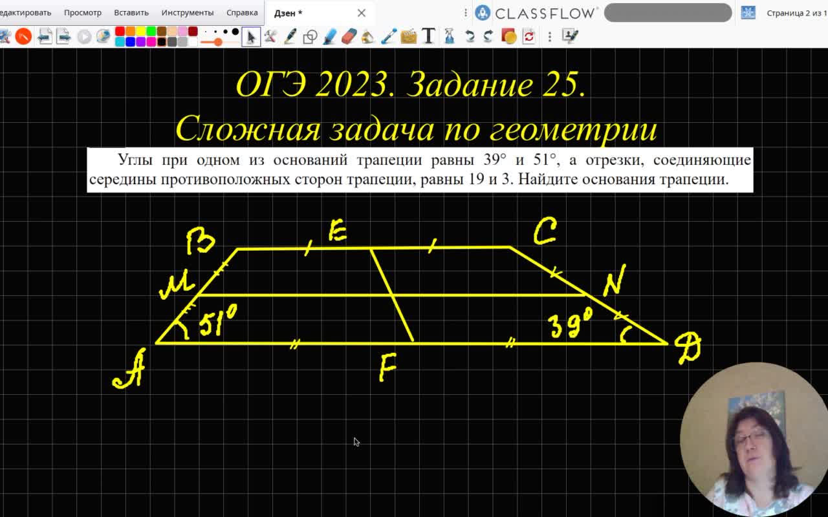The height and width of the screenshot is (517, 828).
Task: Choose the red color swatch
Action: click(x=120, y=30)
